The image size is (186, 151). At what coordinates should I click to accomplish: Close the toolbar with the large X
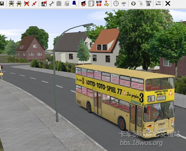(x=168, y=4)
